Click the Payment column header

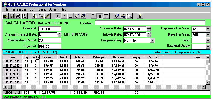[48, 57]
